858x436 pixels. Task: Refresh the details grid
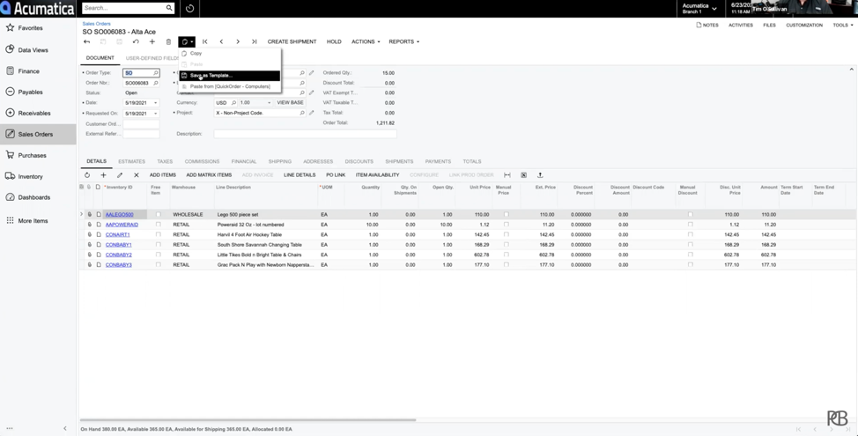pyautogui.click(x=87, y=175)
